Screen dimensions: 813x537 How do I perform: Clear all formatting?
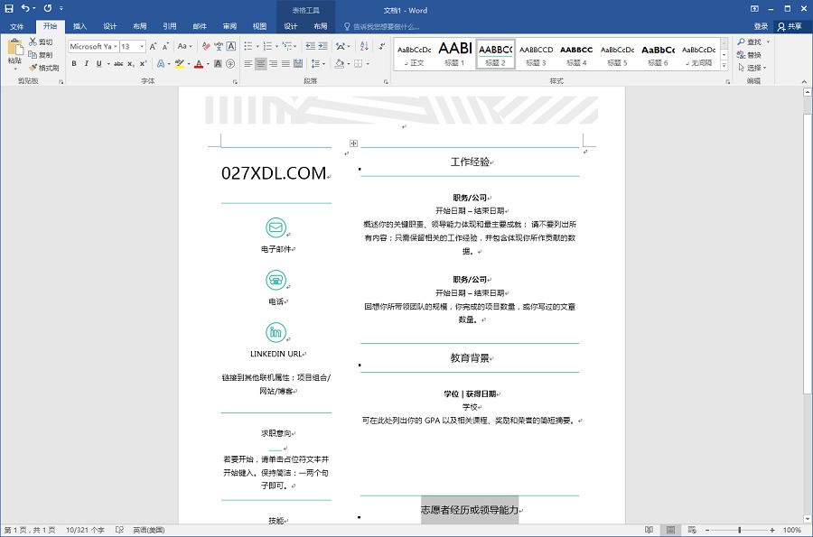(x=206, y=46)
